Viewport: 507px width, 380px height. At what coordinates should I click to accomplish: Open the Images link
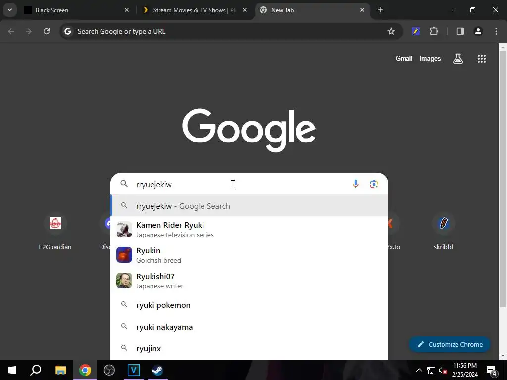tap(430, 58)
